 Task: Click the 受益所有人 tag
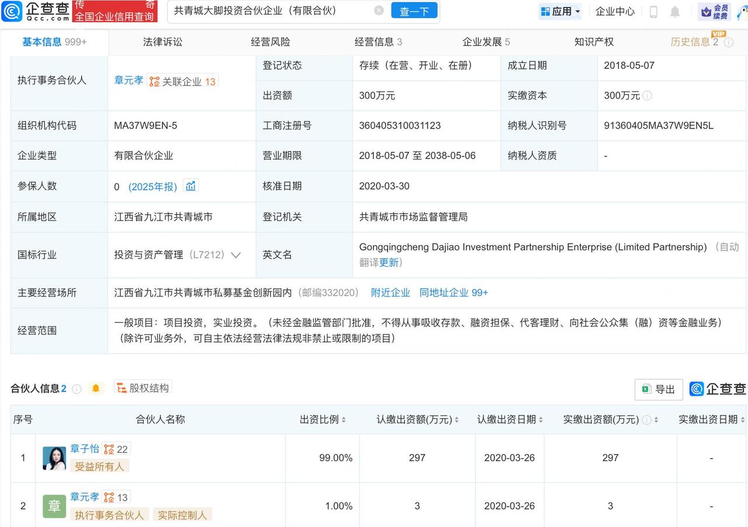click(x=99, y=466)
